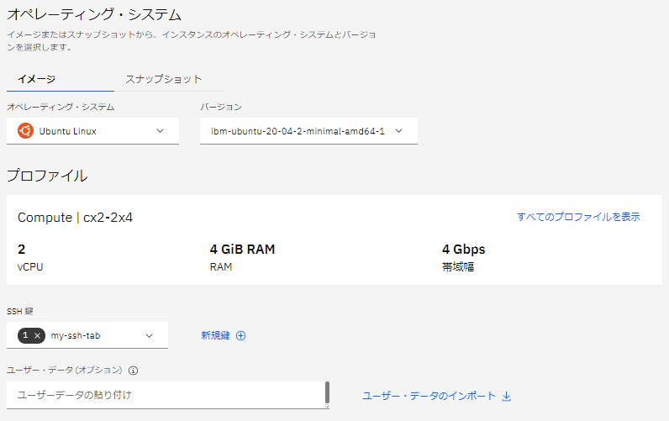The width and height of the screenshot is (669, 421).
Task: Click the 新規鍵 link text
Action: (215, 335)
